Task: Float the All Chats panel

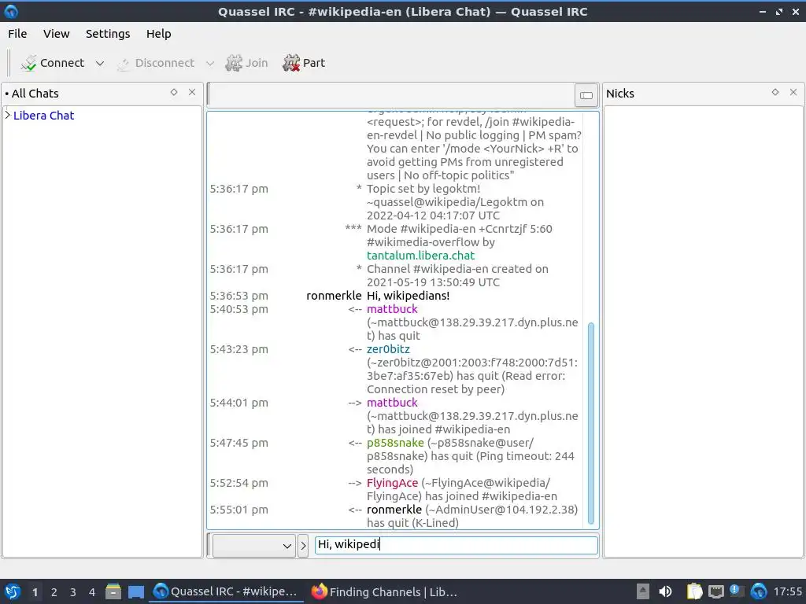Action: click(174, 92)
